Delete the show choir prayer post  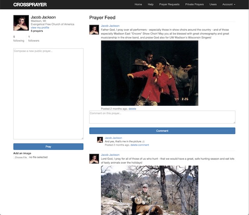(132, 108)
